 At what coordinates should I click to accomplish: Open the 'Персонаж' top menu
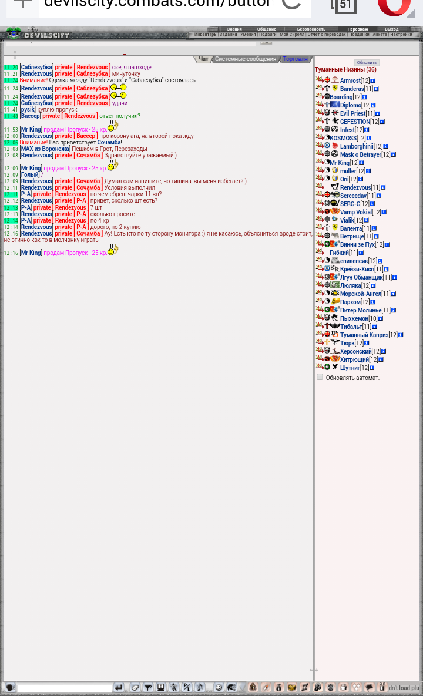pyautogui.click(x=357, y=29)
